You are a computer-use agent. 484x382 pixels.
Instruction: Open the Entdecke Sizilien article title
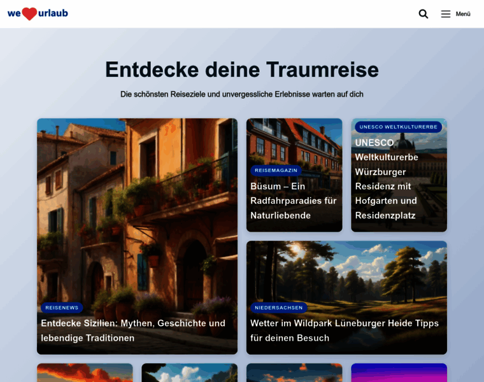(x=133, y=330)
